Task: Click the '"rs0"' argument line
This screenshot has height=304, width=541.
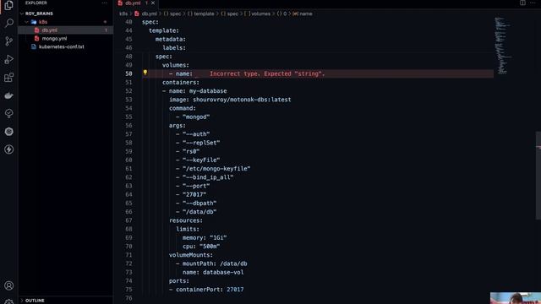Action: (x=191, y=151)
